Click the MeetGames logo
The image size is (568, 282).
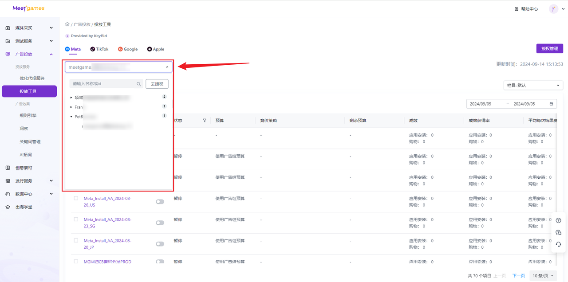coord(28,8)
